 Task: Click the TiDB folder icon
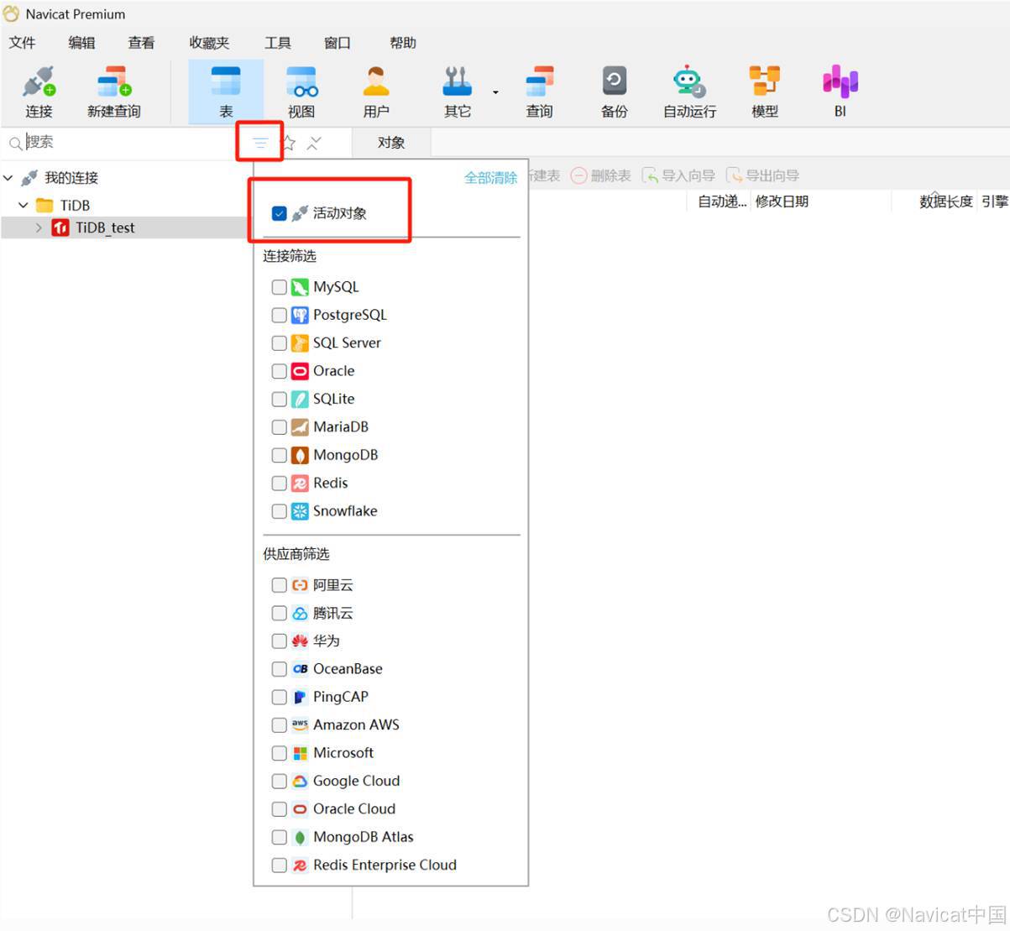coord(44,205)
